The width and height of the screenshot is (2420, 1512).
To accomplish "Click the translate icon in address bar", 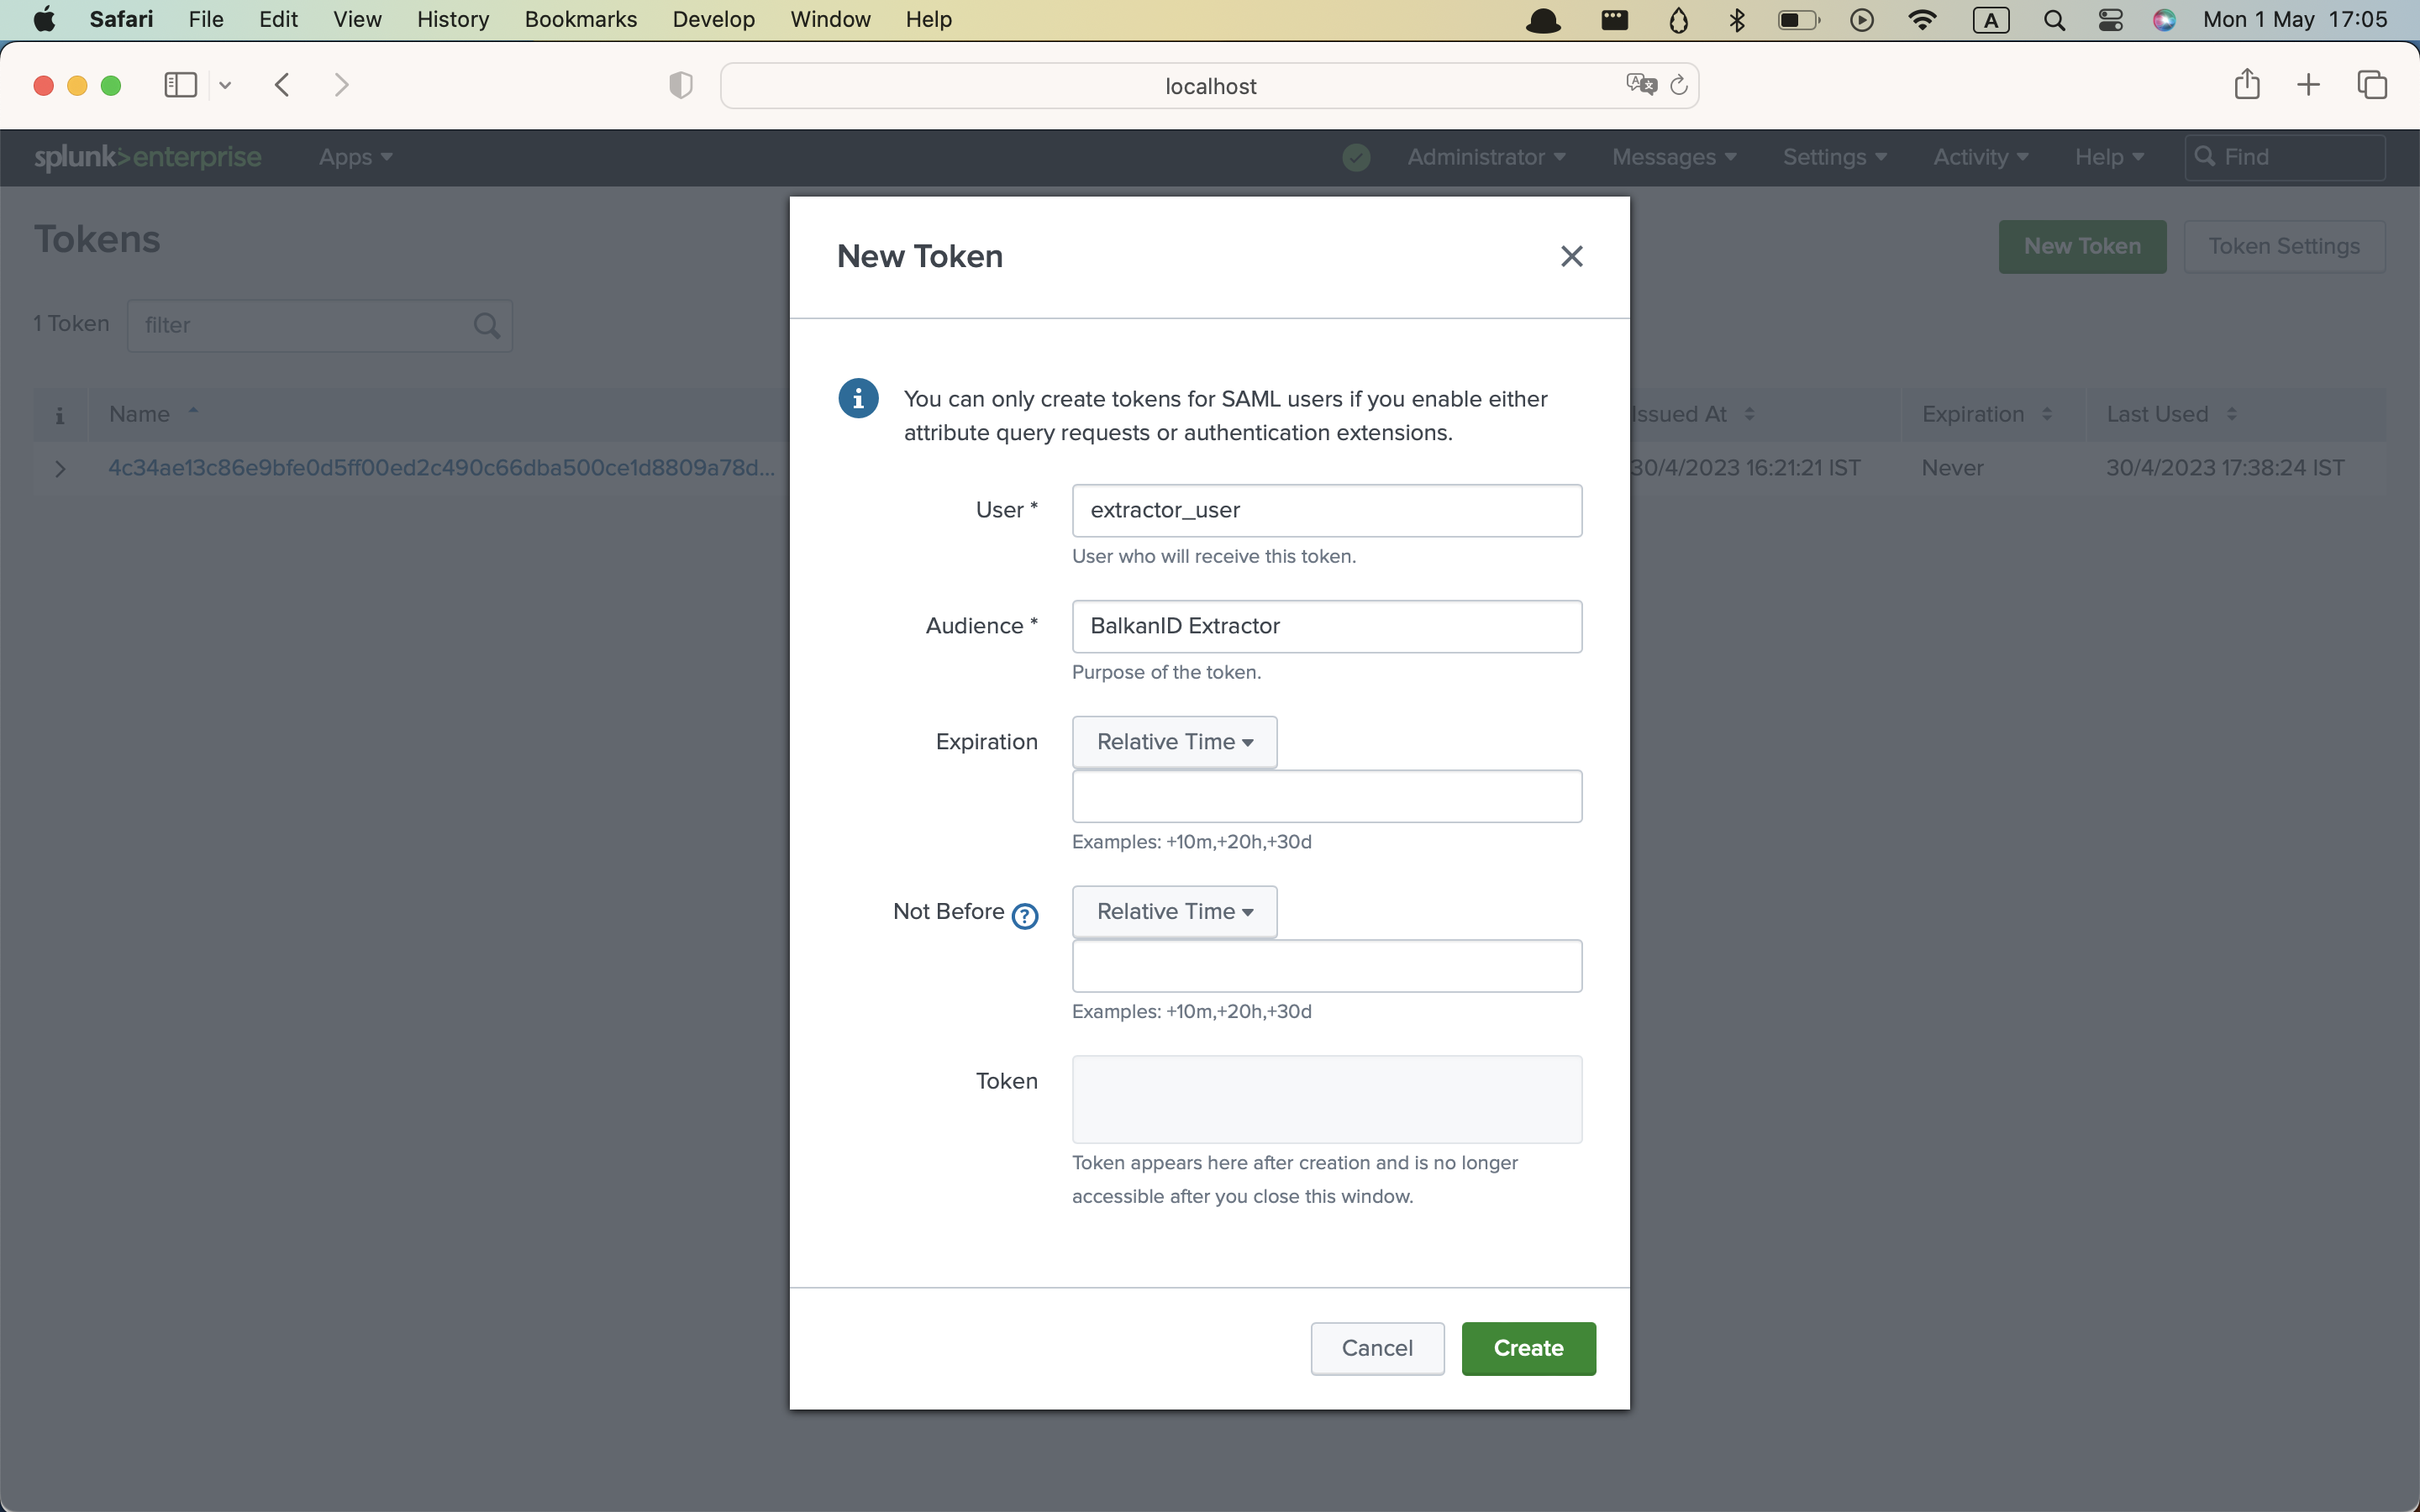I will pos(1640,85).
